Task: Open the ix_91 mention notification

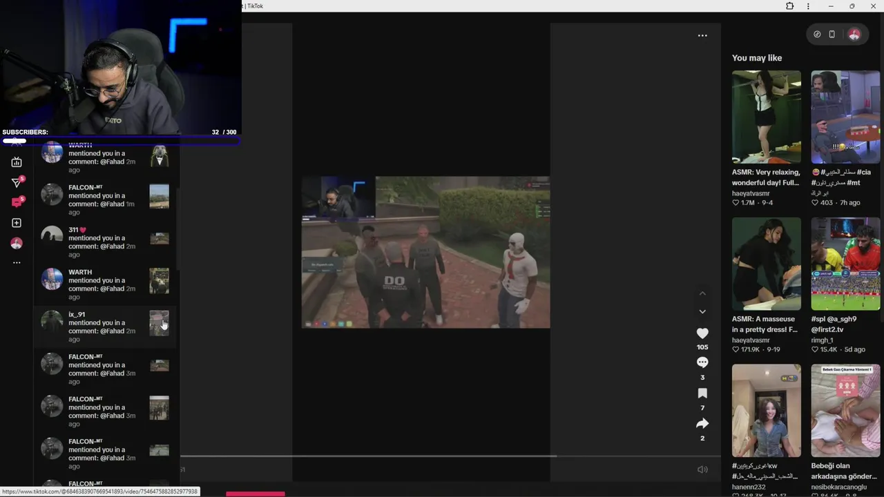Action: 105,327
